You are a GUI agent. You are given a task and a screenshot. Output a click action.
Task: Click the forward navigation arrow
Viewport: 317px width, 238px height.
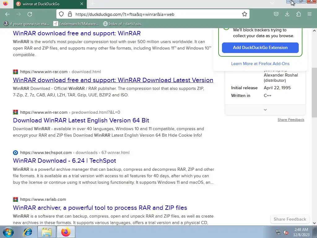(19, 14)
